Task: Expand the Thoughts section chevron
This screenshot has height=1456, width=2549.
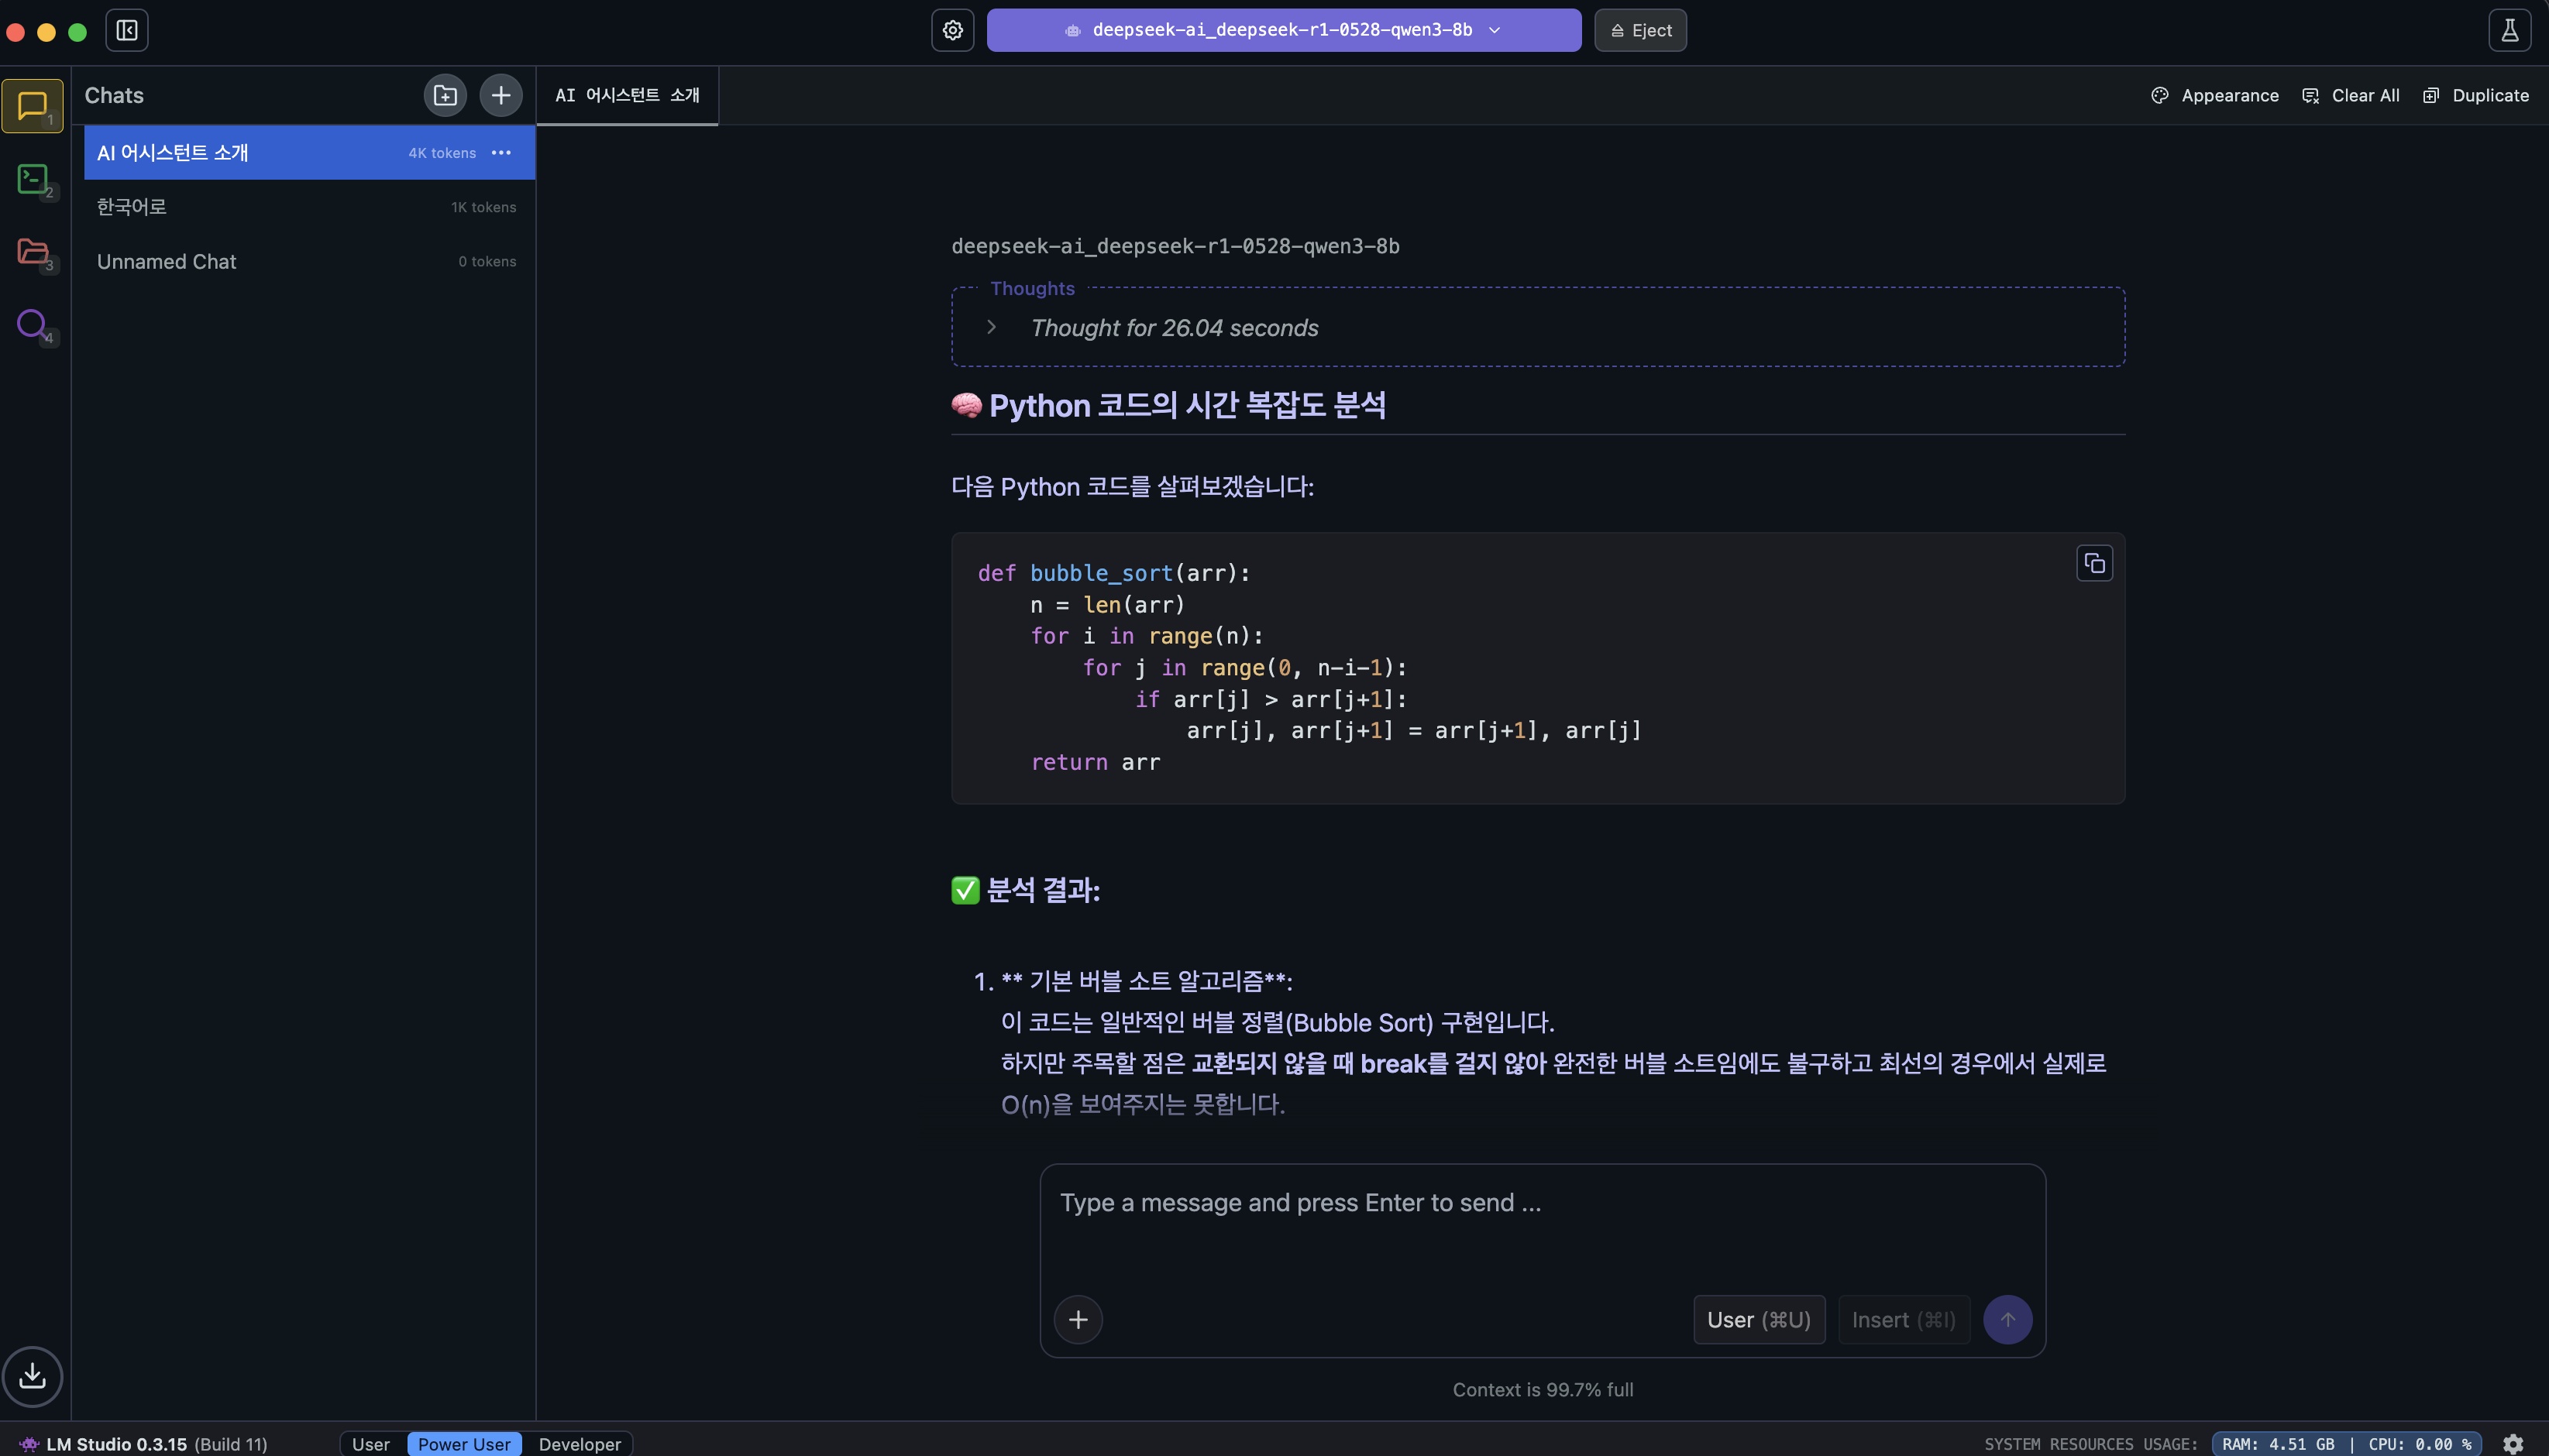Action: click(992, 327)
